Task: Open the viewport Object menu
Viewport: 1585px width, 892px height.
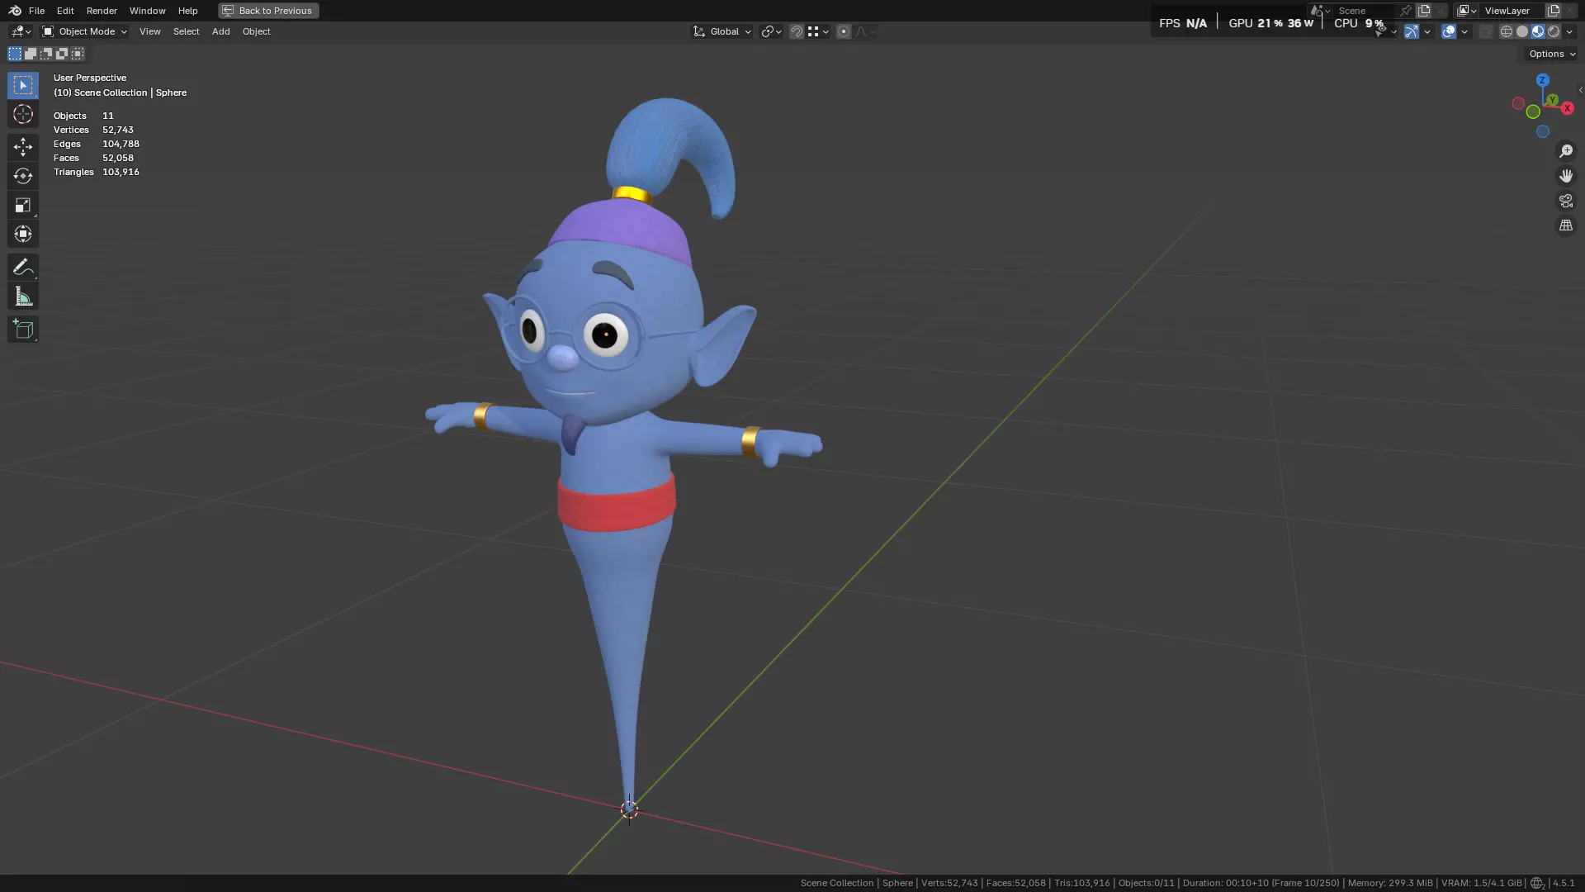Action: 256,31
